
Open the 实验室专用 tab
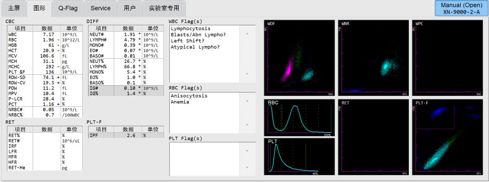coord(164,9)
